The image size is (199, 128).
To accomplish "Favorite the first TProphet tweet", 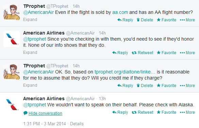I will (x=166, y=20).
